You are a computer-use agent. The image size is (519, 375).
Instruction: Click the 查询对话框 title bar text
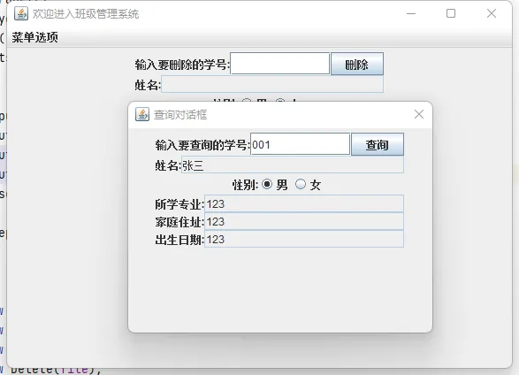(180, 115)
